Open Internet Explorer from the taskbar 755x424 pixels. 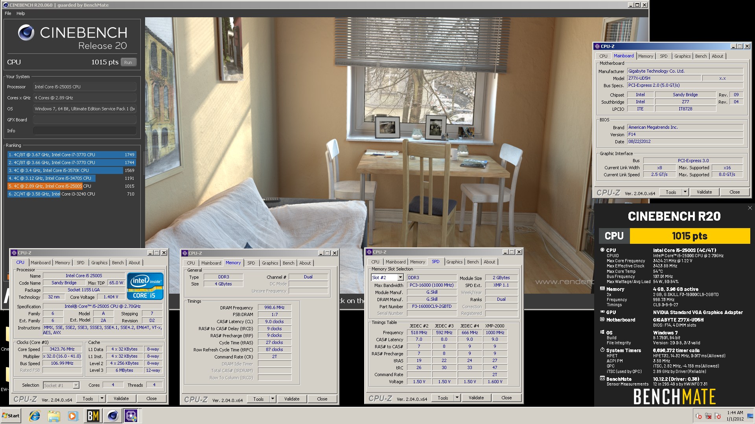(x=35, y=416)
